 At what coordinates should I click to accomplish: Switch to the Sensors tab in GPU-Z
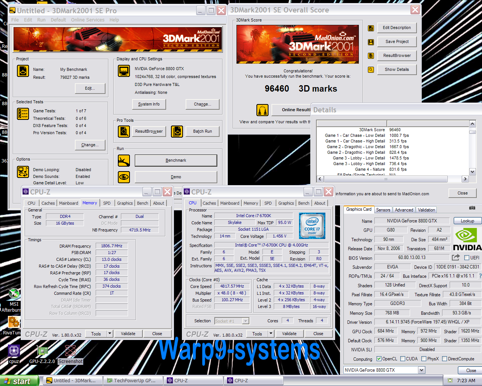point(383,210)
